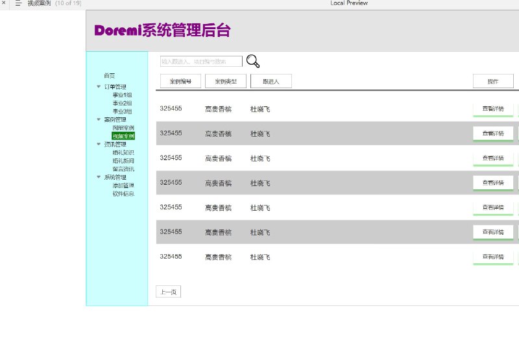Click 325455 in the last table row
519x341 pixels.
point(171,257)
